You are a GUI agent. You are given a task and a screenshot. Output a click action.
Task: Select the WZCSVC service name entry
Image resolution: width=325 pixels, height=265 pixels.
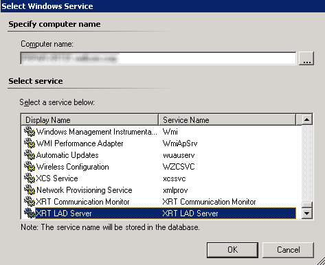179,167
